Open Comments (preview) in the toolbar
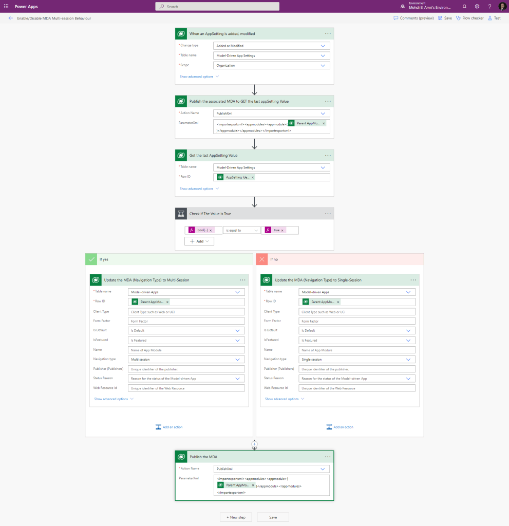The height and width of the screenshot is (526, 509). pos(413,18)
